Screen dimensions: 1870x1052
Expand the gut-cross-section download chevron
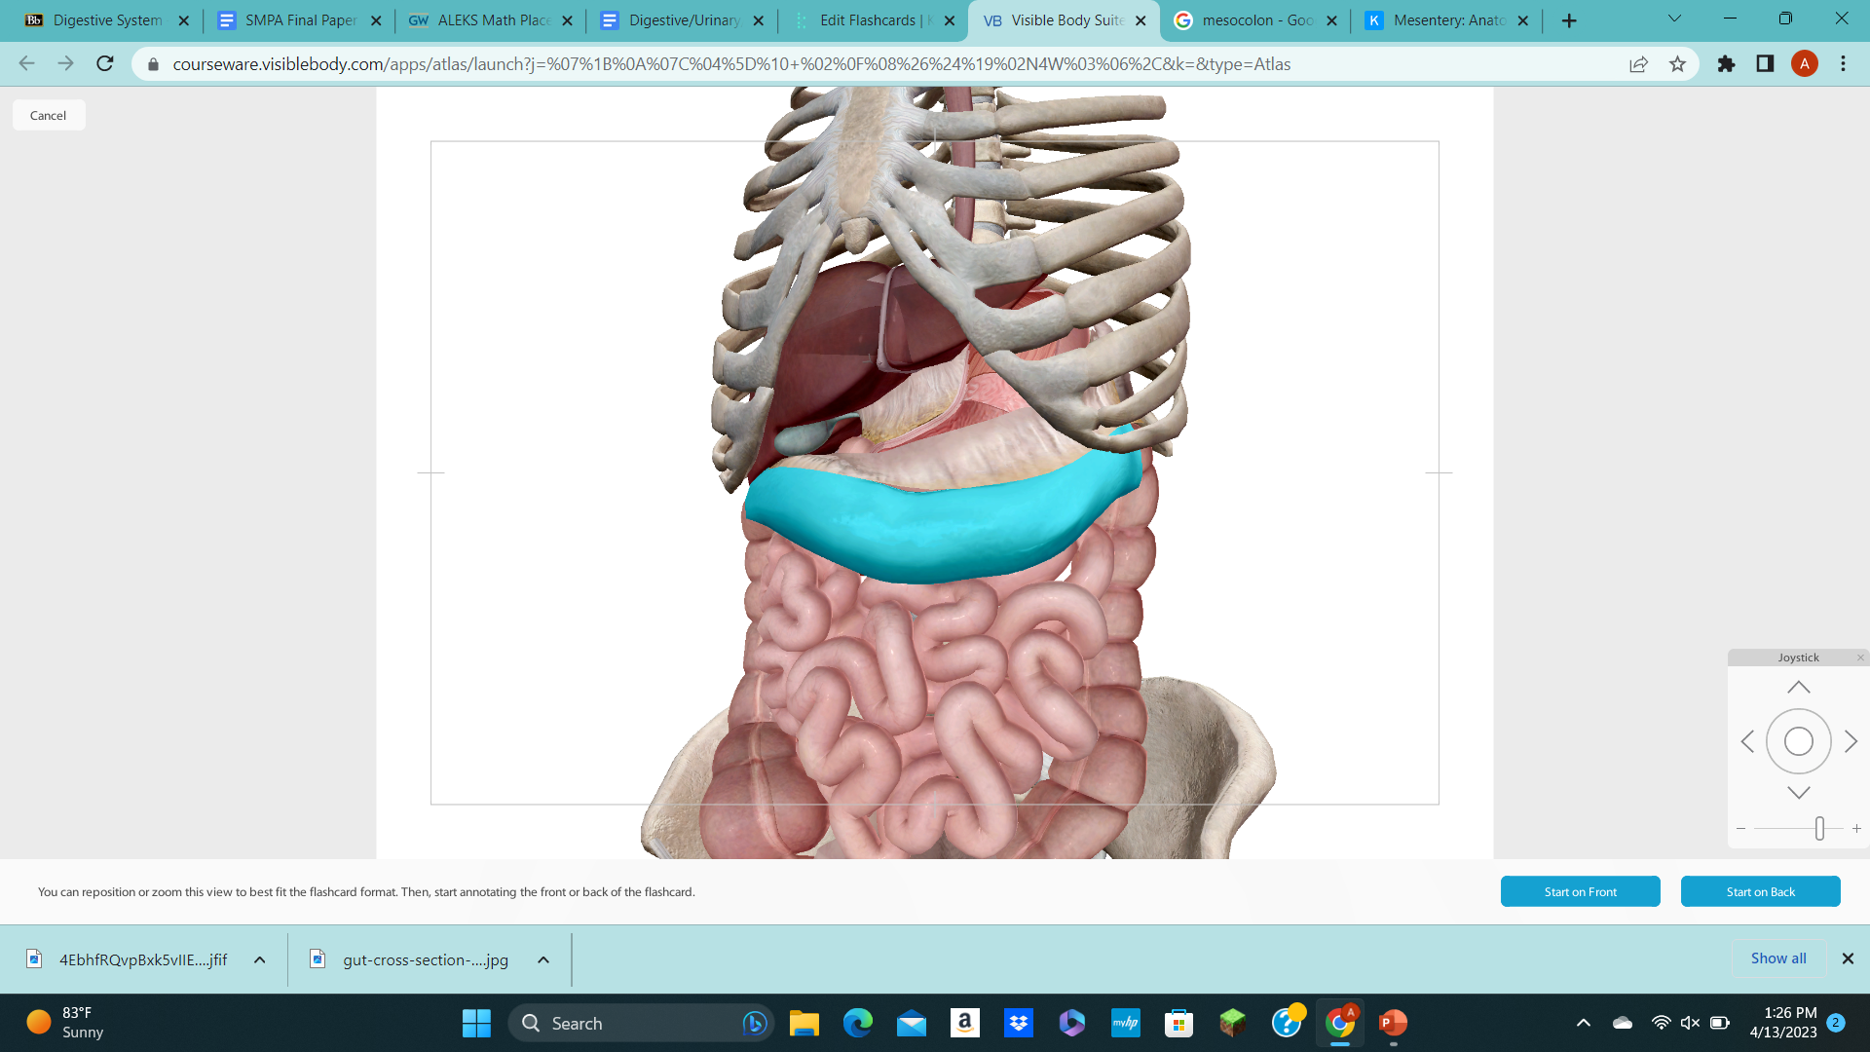(x=542, y=959)
